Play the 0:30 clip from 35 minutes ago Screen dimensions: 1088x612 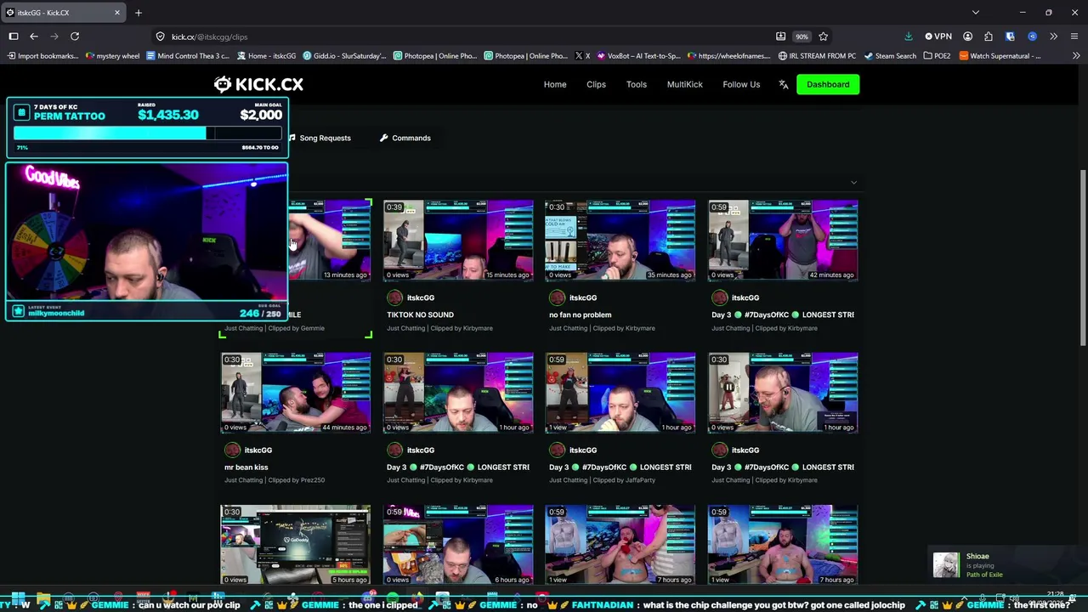(x=620, y=241)
